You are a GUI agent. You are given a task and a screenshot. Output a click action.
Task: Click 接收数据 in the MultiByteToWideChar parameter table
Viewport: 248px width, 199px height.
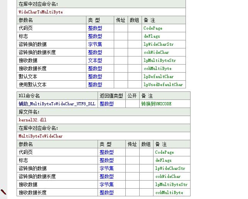point(28,184)
